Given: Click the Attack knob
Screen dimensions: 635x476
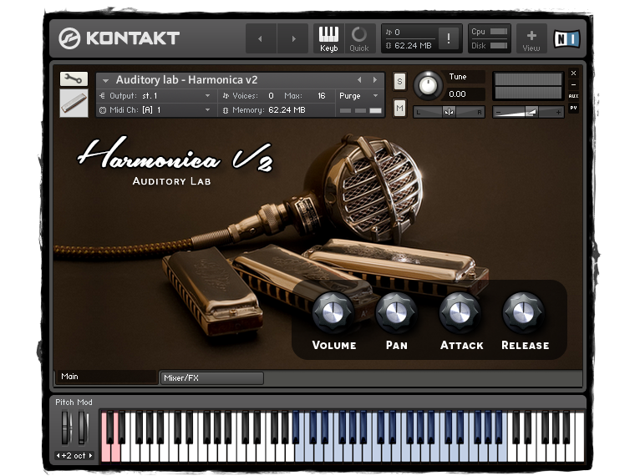Looking at the screenshot, I should (460, 312).
